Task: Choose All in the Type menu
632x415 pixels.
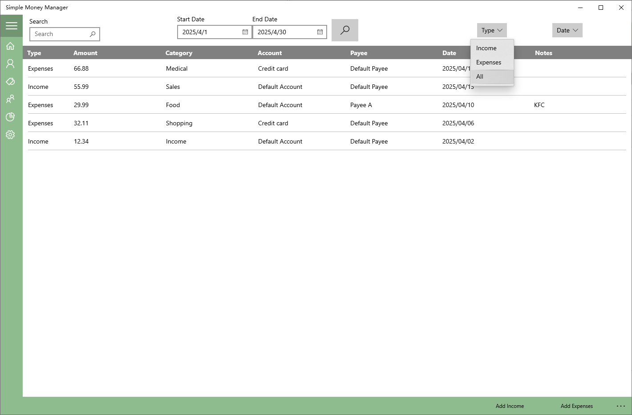Action: [492, 76]
